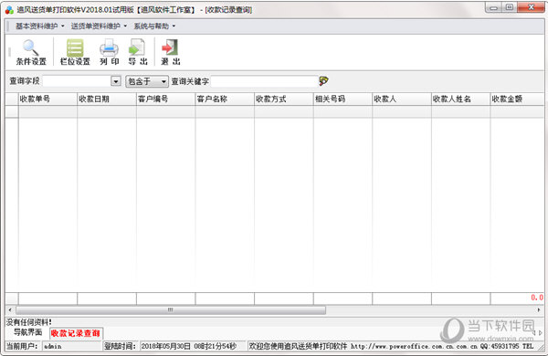This screenshot has width=548, height=356.
Task: Click the 导出 export icon
Action: [137, 52]
